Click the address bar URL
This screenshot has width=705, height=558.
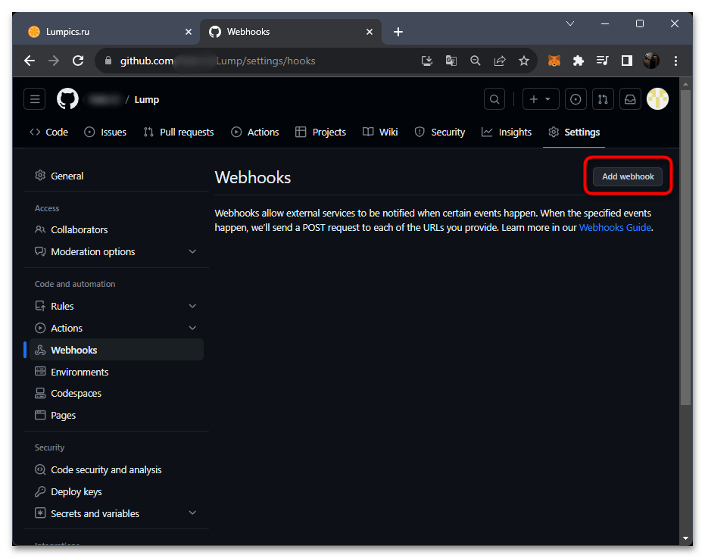tap(217, 61)
